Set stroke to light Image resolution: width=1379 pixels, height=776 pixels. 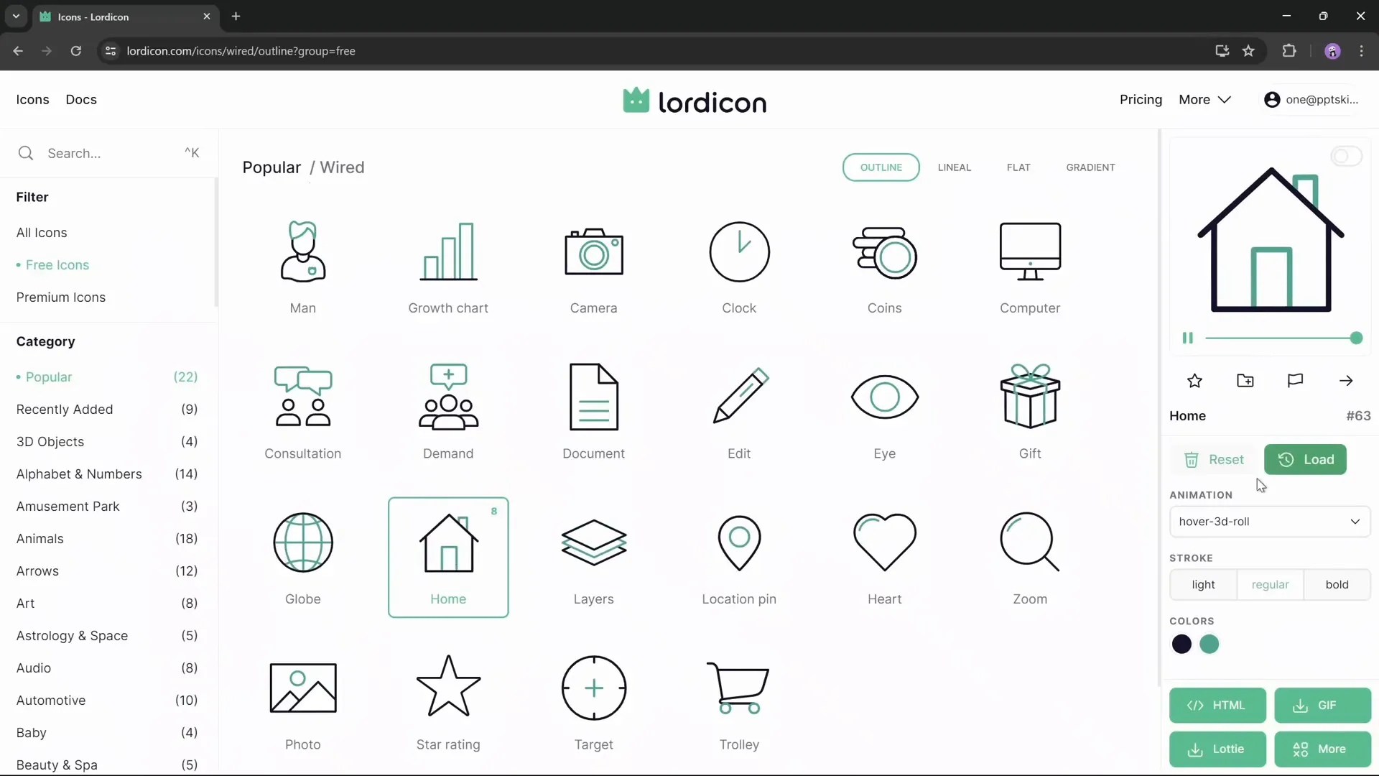1203,584
